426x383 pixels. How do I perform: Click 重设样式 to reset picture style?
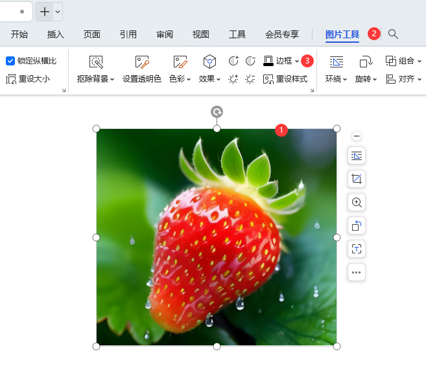coord(285,79)
